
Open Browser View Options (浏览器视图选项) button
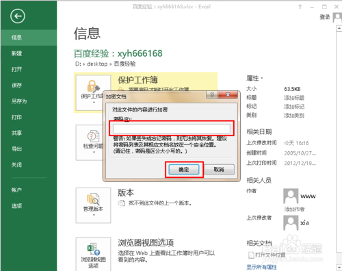point(93,255)
